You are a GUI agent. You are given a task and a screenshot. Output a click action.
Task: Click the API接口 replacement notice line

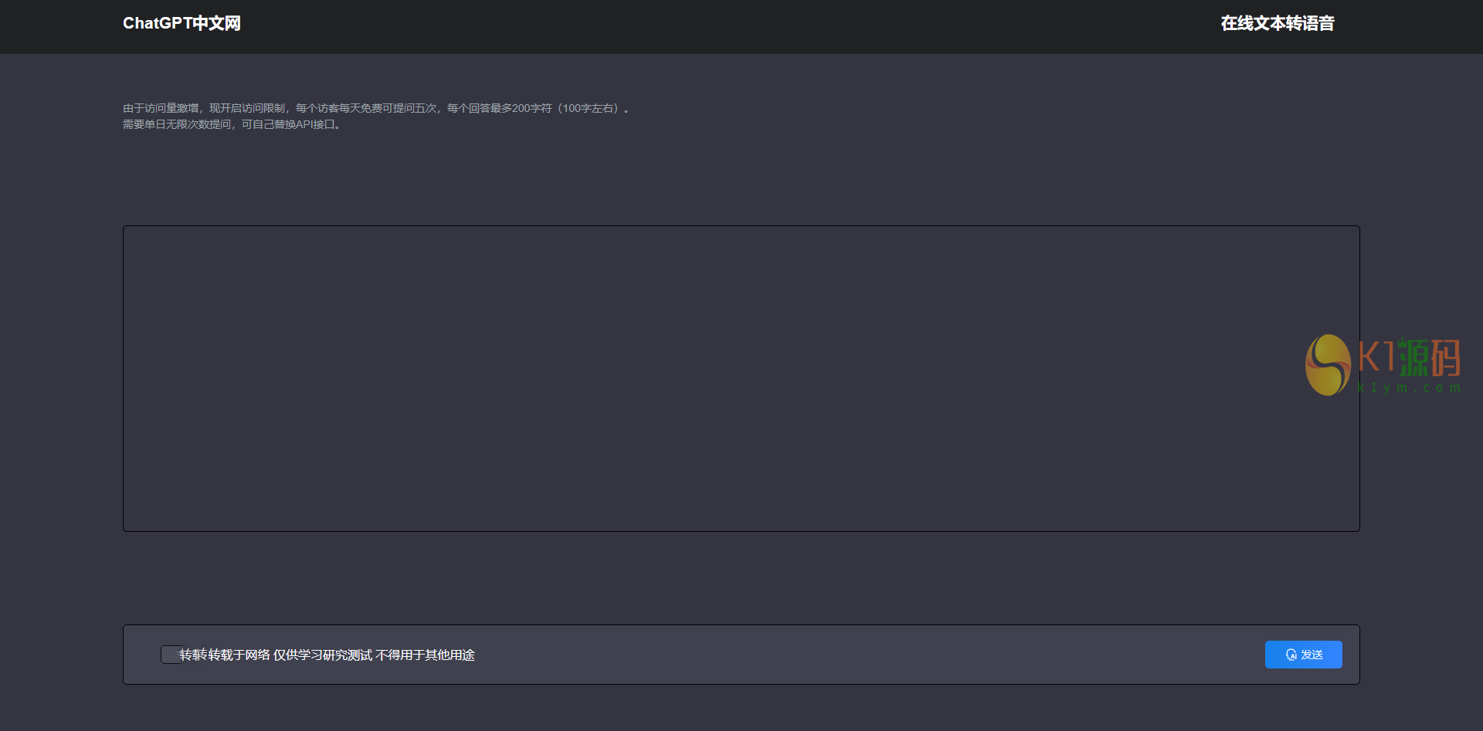pyautogui.click(x=232, y=124)
